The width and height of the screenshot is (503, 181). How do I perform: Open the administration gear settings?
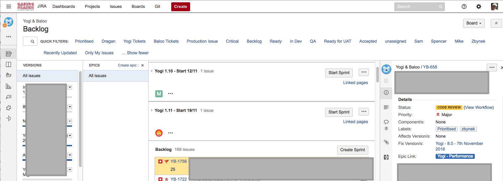[x=479, y=7]
